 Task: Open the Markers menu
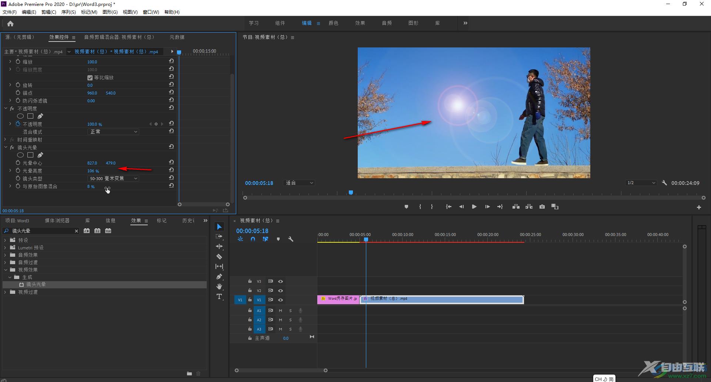click(x=89, y=12)
